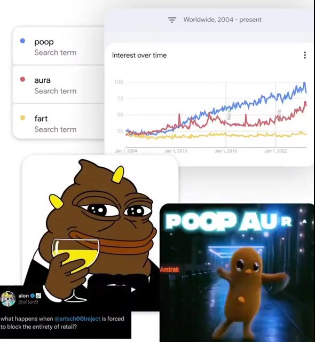Open the Worldwide, 2004 - present filter
The image size is (315, 342).
[x=222, y=20]
